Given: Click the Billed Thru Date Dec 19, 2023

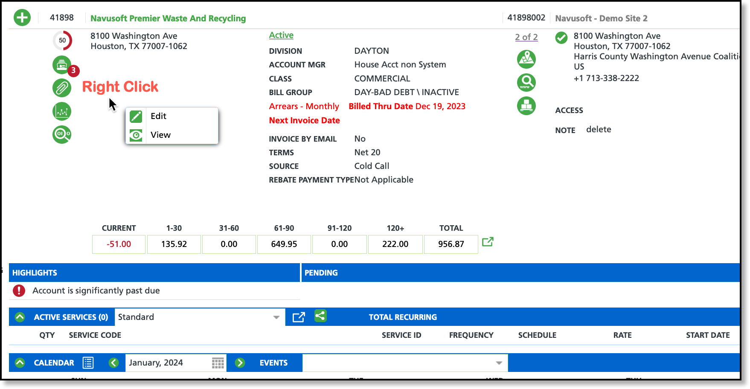Looking at the screenshot, I should coord(407,106).
